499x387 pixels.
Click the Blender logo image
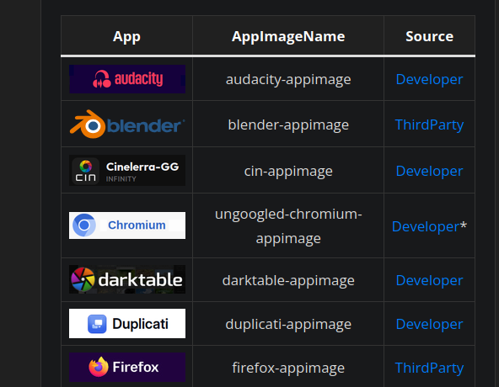point(127,125)
